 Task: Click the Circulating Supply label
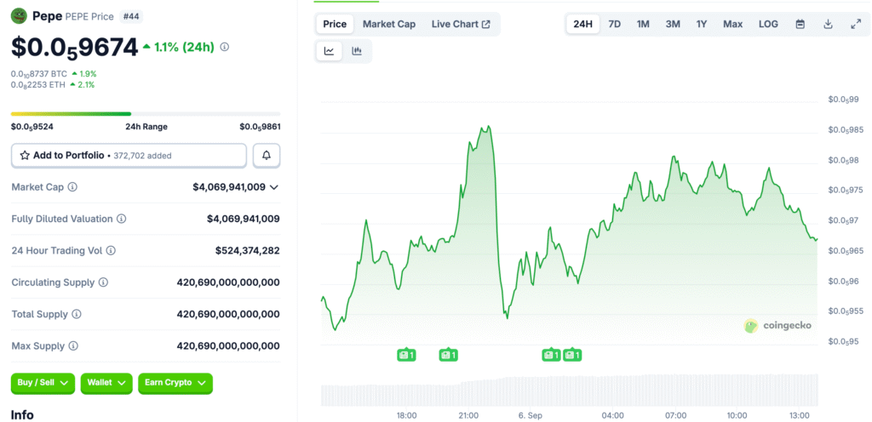click(54, 282)
